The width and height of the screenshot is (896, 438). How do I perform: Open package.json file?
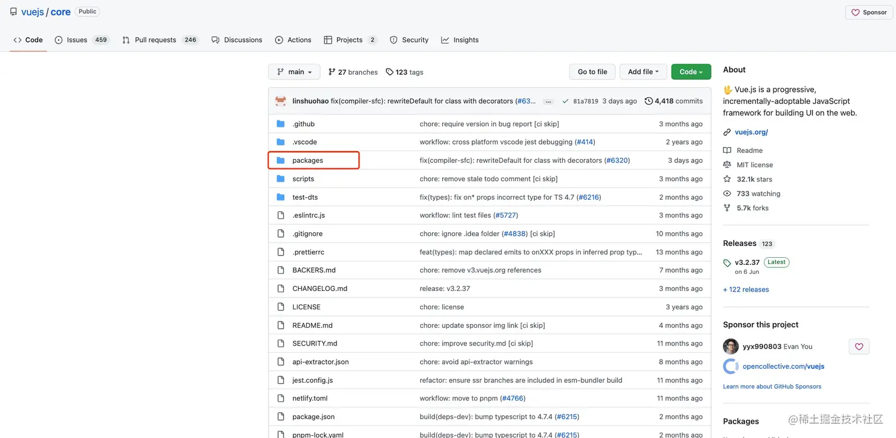(313, 417)
